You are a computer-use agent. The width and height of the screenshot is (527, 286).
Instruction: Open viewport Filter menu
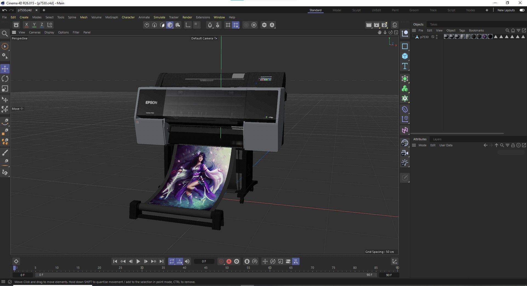pyautogui.click(x=76, y=32)
